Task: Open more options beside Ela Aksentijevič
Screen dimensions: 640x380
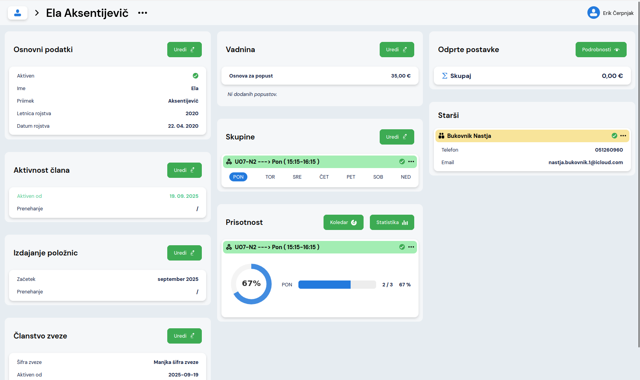Action: point(143,13)
